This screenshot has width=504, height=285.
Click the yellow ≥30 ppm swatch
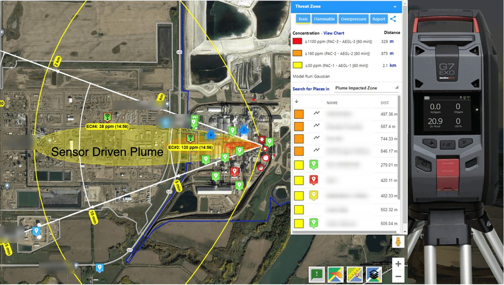[x=298, y=66]
